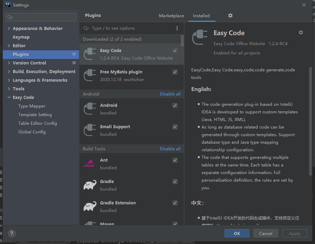Click the plugin list scrollbar

click(x=182, y=41)
